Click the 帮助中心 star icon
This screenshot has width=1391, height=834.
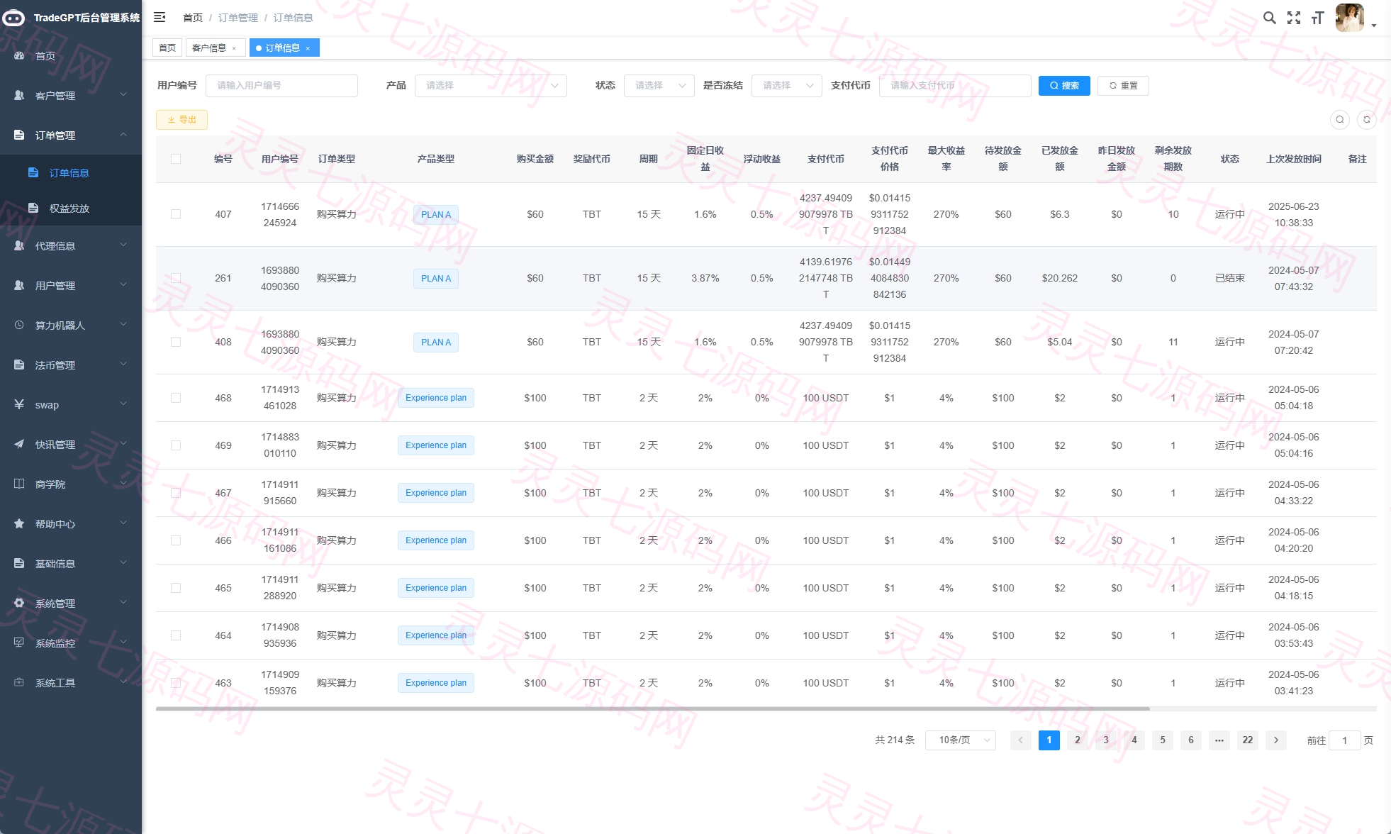[x=19, y=523]
